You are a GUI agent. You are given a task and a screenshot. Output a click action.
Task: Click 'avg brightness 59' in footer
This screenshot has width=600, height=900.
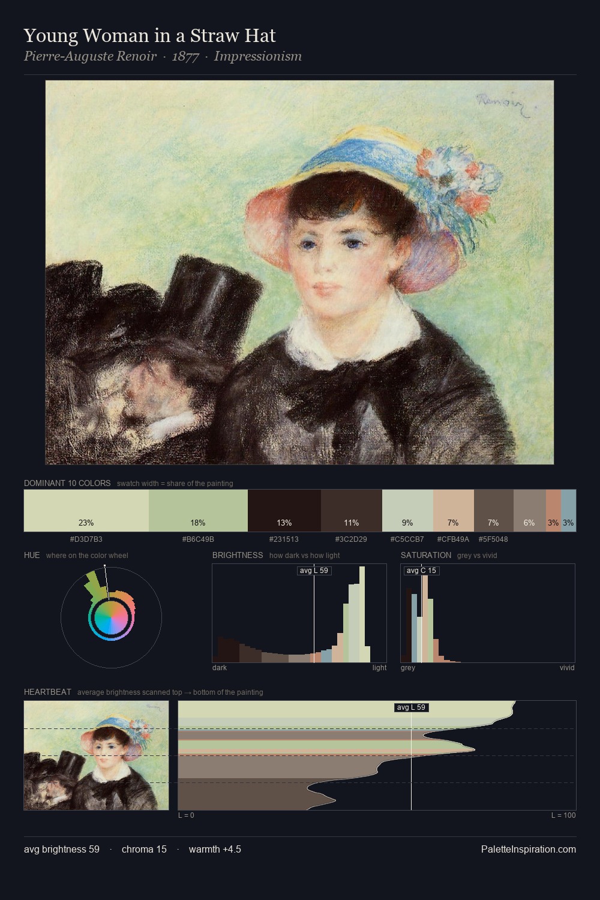pos(62,849)
